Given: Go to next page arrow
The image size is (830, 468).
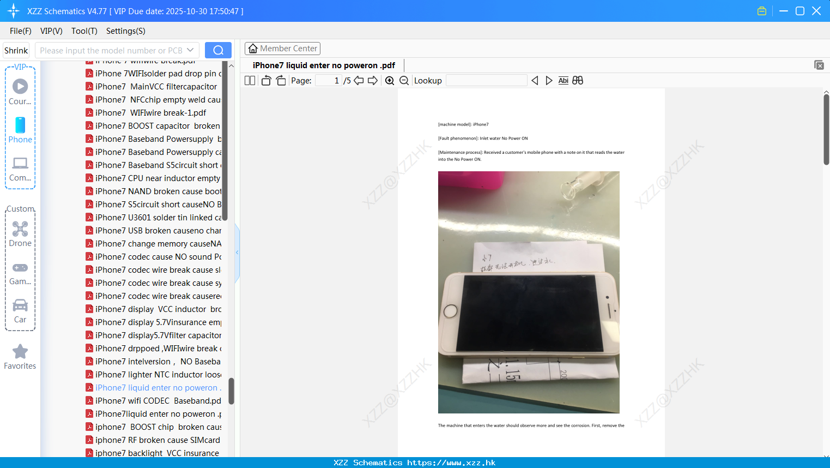Looking at the screenshot, I should (373, 81).
